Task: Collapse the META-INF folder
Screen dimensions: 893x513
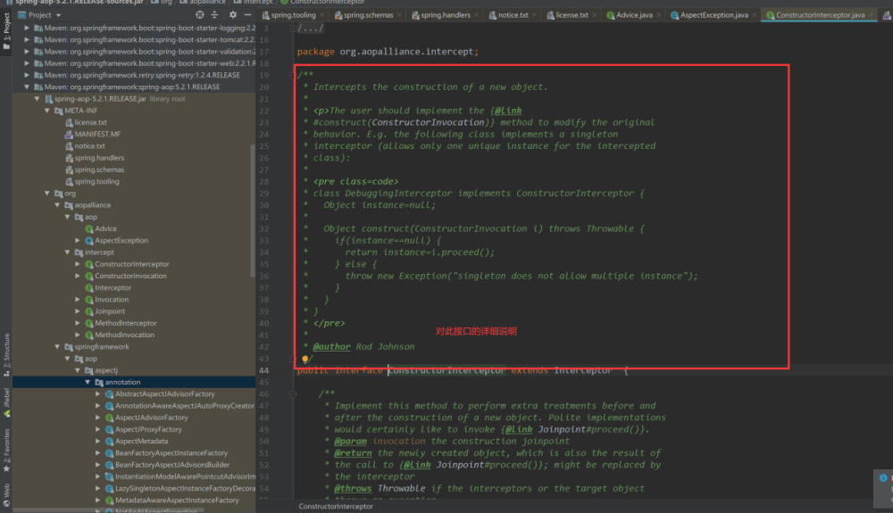Action: click(47, 111)
